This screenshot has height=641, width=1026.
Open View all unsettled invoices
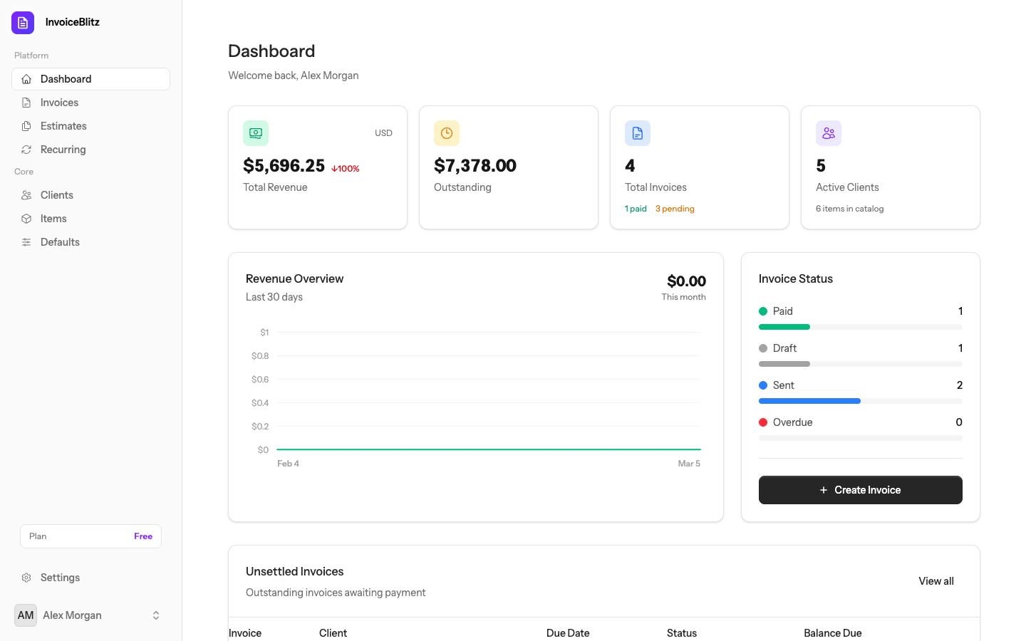coord(936,580)
